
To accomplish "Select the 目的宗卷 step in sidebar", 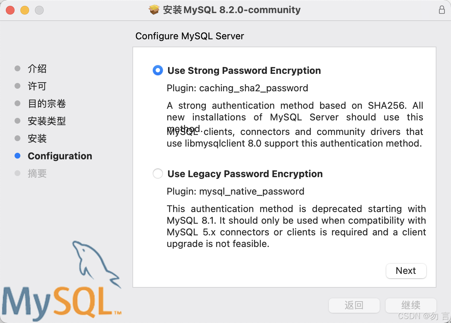I will click(x=47, y=103).
